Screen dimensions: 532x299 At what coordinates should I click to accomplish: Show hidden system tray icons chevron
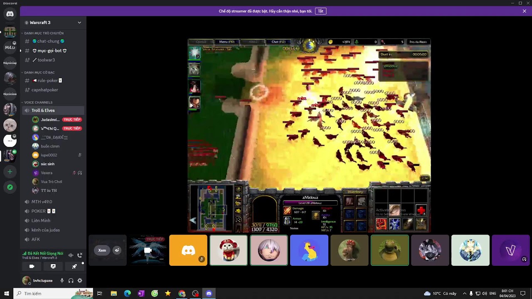tap(465, 294)
